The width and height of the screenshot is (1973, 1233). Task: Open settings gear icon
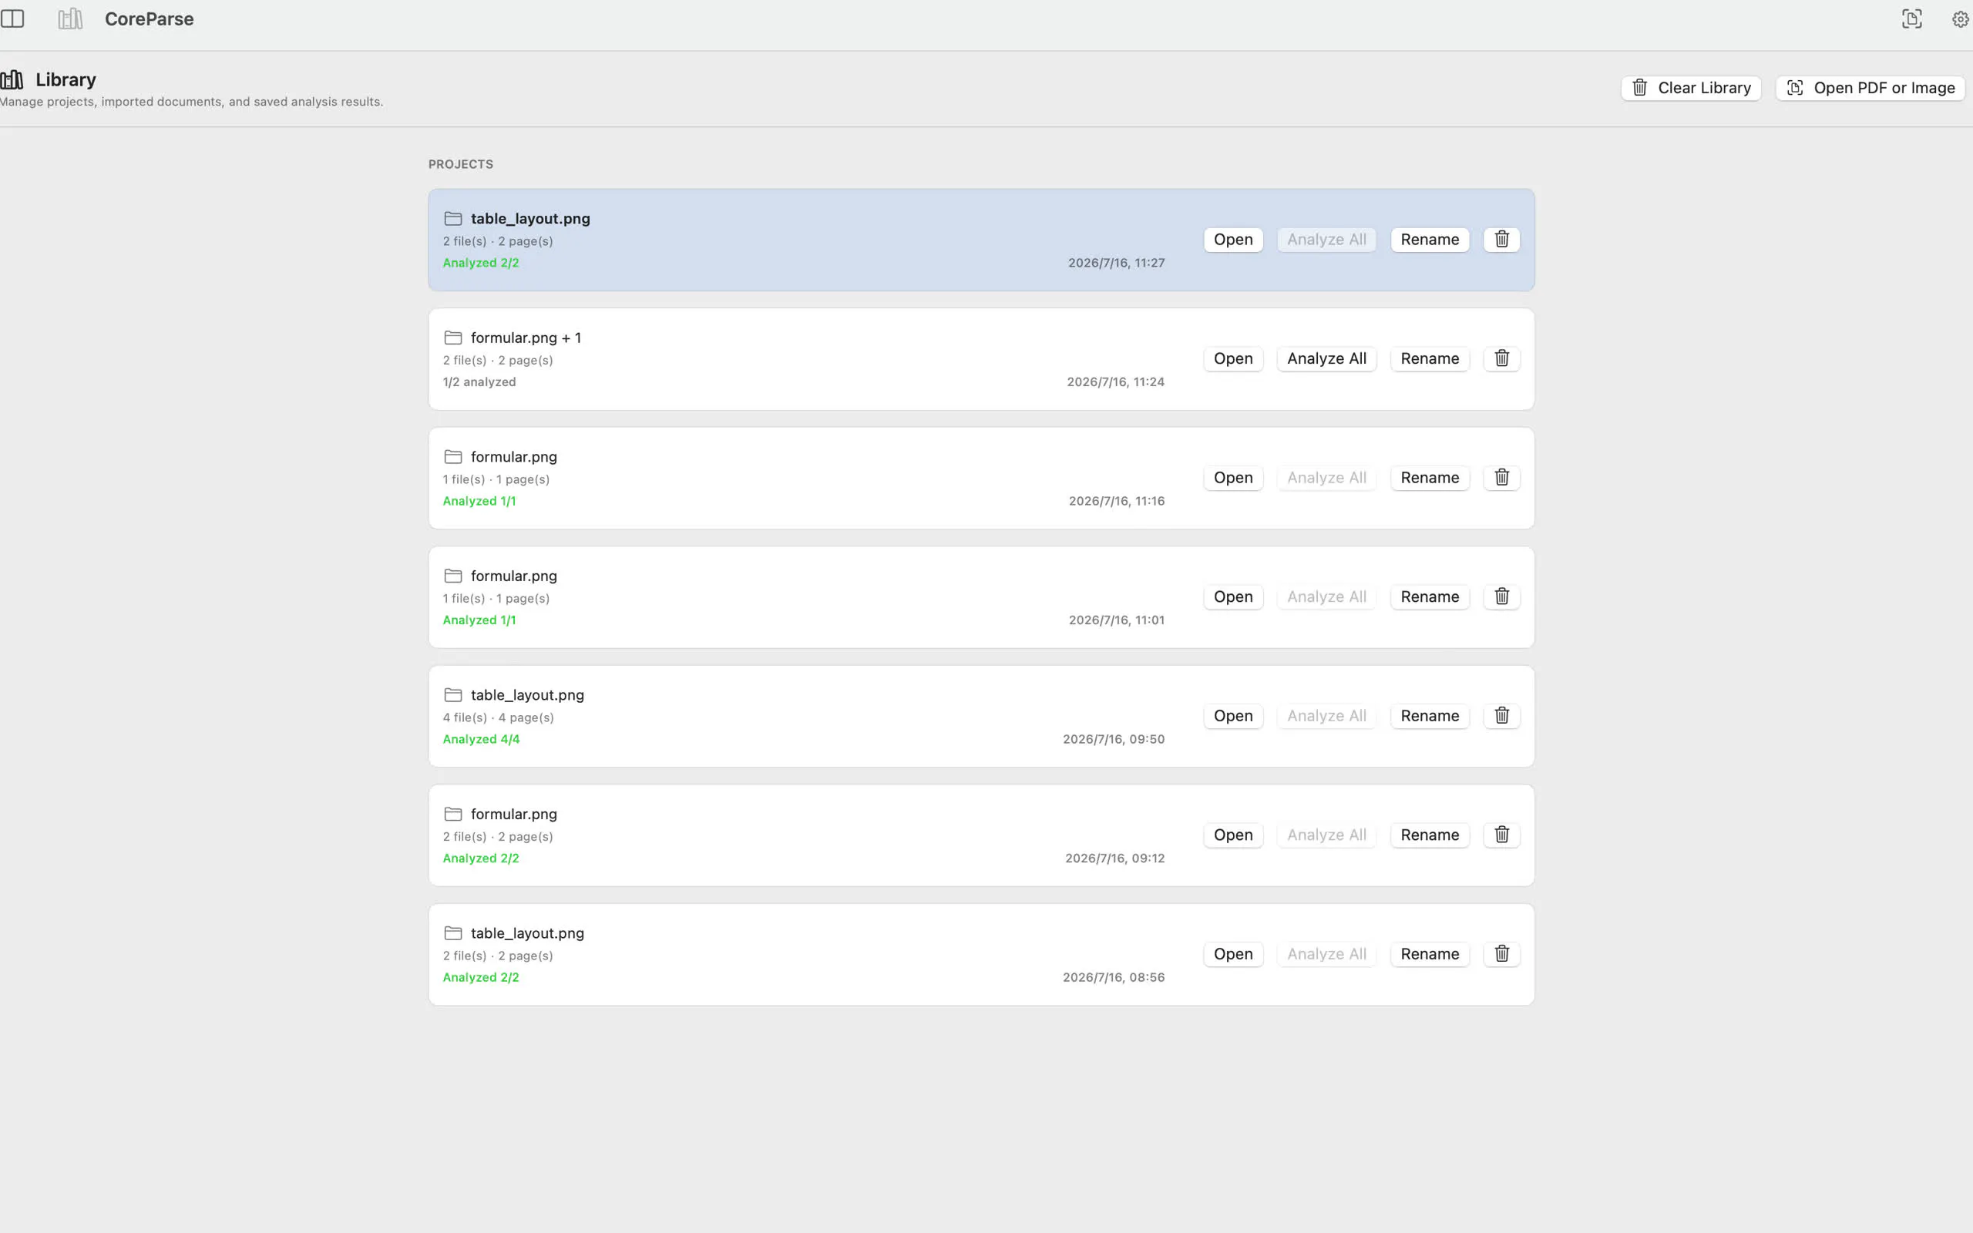[x=1961, y=18]
